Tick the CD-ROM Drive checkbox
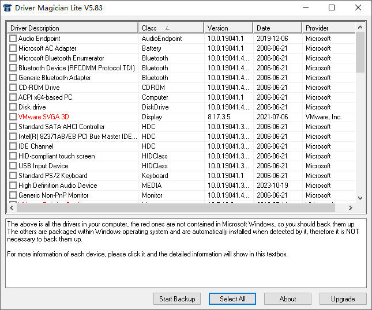This screenshot has height=310, width=372. coord(13,88)
